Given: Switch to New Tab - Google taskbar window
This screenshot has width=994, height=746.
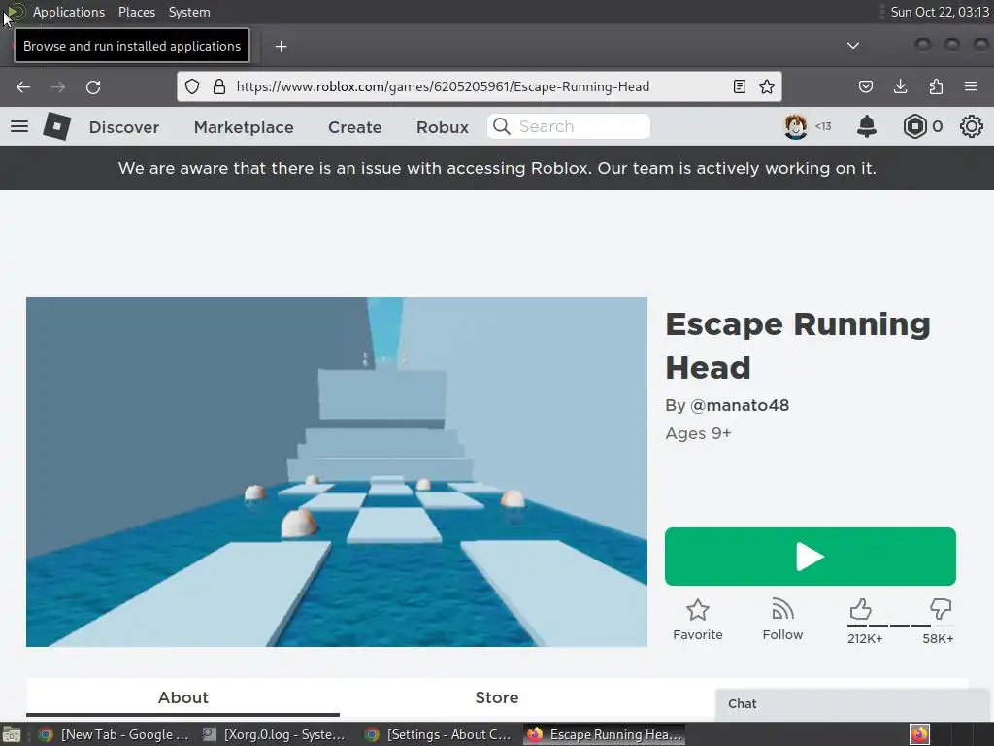Looking at the screenshot, I should pyautogui.click(x=115, y=734).
